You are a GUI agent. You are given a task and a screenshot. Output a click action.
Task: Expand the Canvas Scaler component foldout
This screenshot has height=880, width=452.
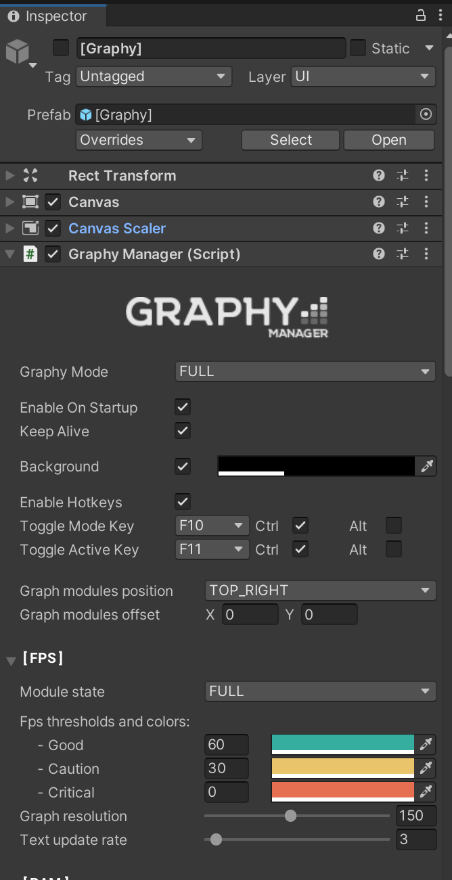(9, 228)
